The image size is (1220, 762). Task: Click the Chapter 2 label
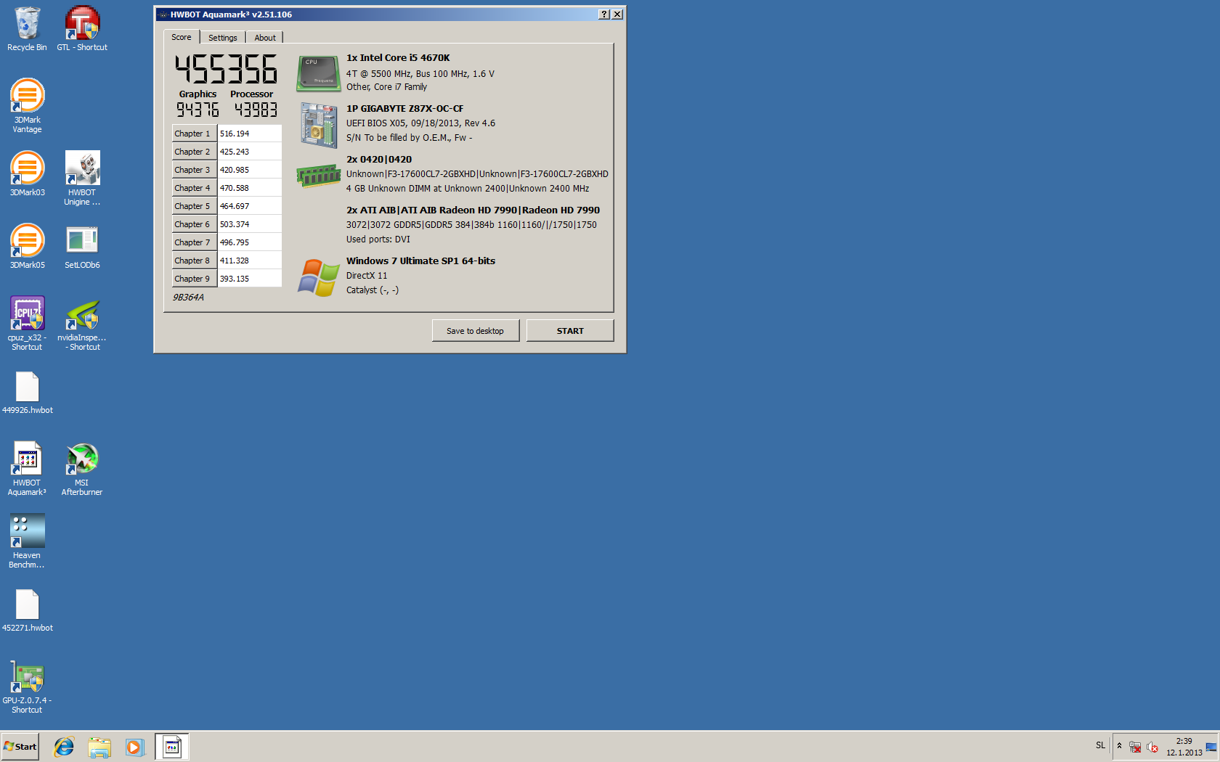coord(194,152)
